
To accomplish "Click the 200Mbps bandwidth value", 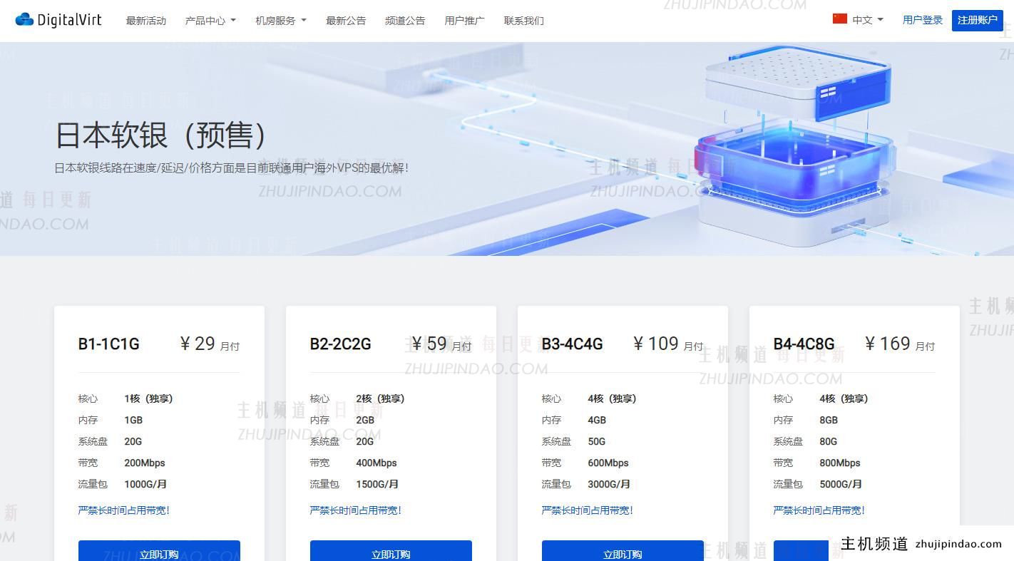I will pyautogui.click(x=145, y=463).
